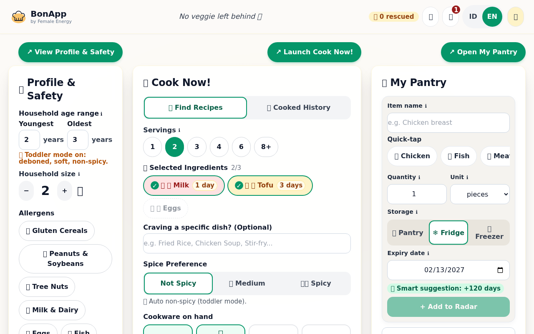Click Smart suggestion: +120 days chip
Screen dimensions: 534x334
(x=446, y=288)
